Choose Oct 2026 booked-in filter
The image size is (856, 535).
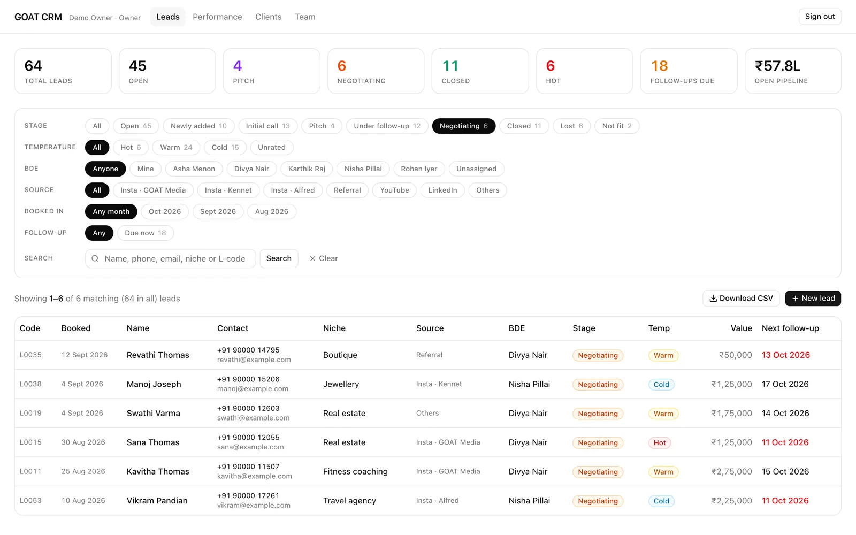pos(165,212)
